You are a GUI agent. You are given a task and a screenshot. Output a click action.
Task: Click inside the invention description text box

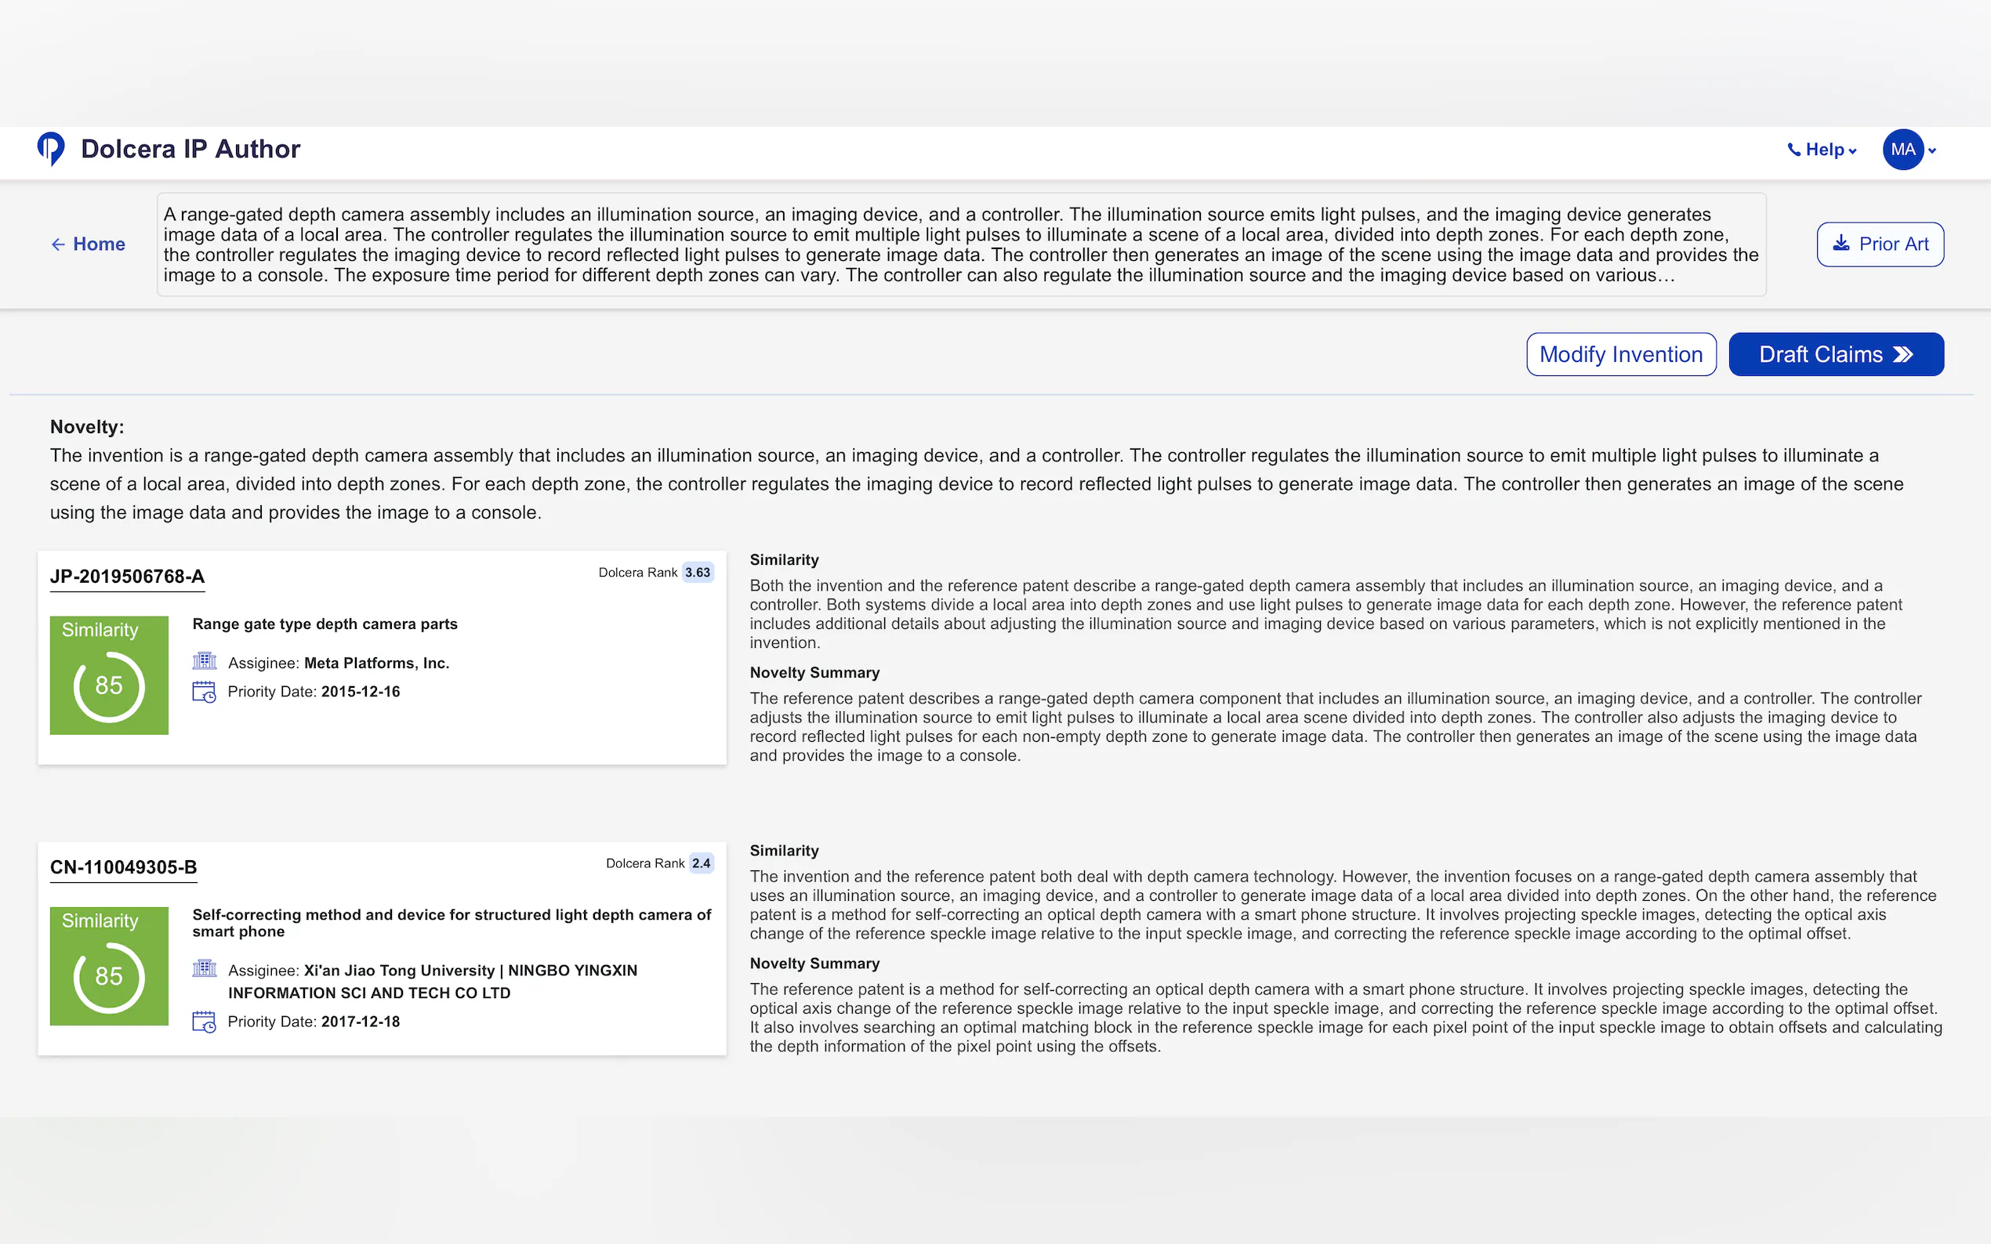[960, 244]
